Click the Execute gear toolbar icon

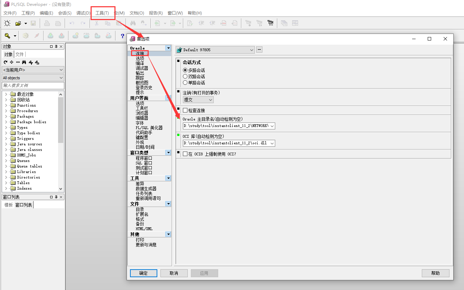coord(26,36)
